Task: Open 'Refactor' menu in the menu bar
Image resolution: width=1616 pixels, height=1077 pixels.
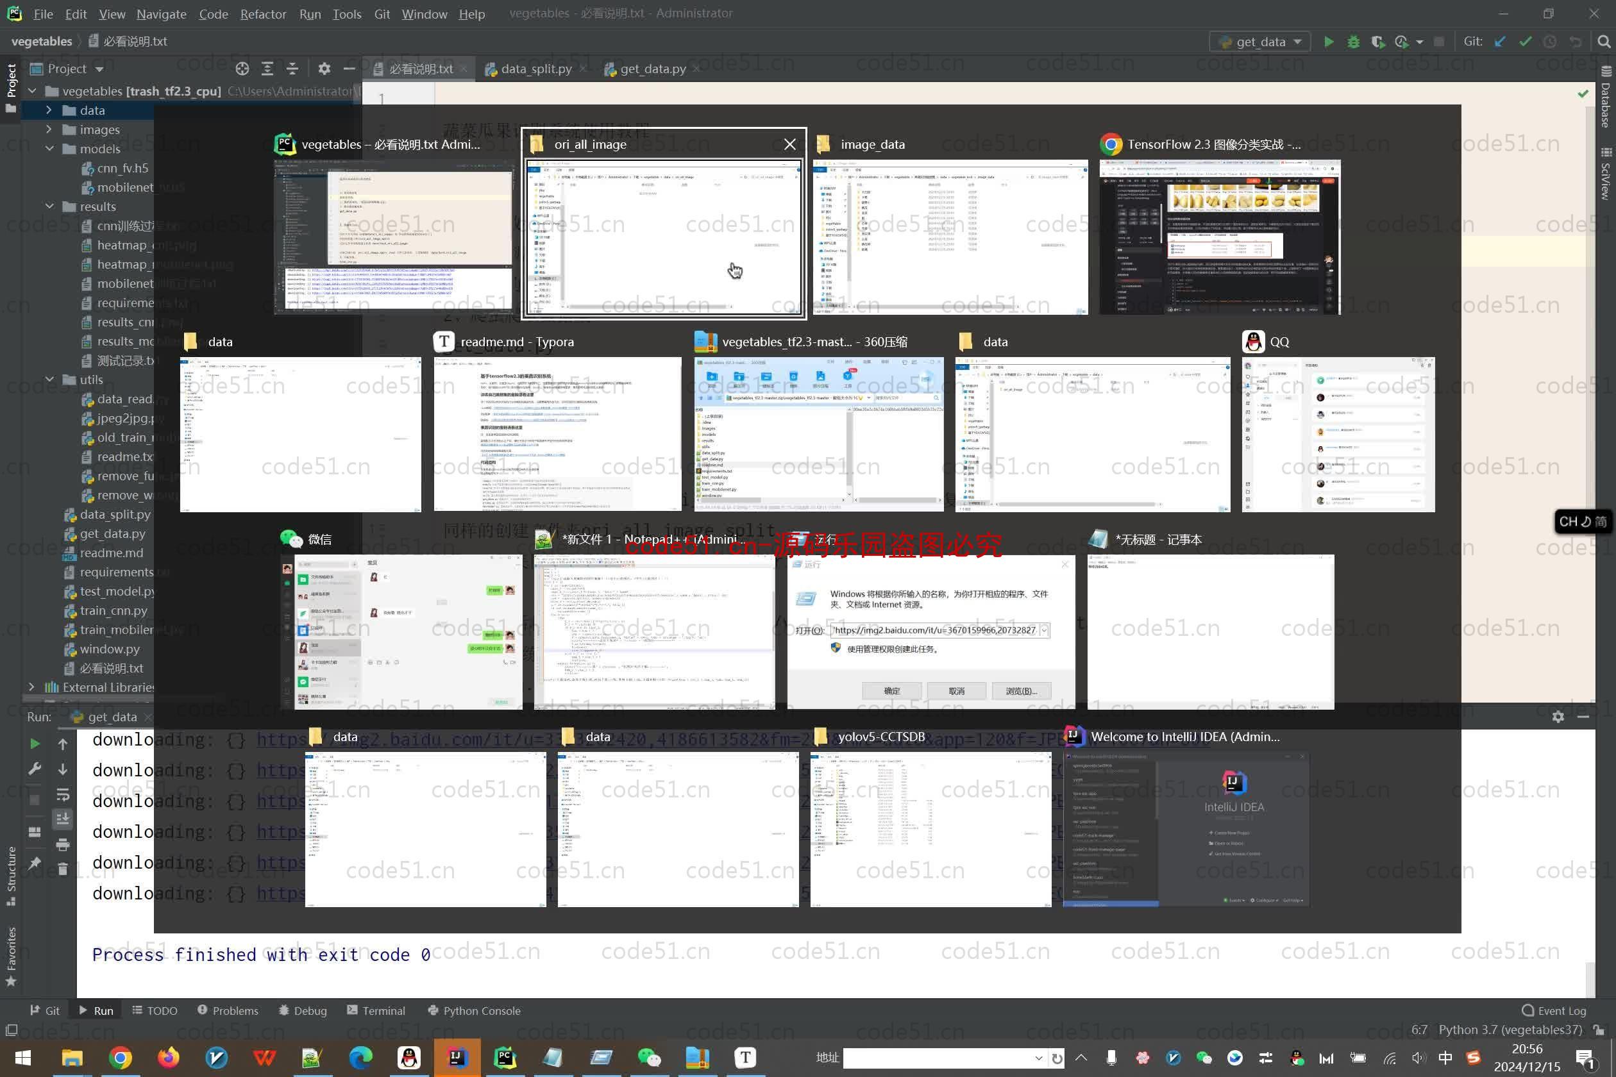Action: [x=262, y=12]
